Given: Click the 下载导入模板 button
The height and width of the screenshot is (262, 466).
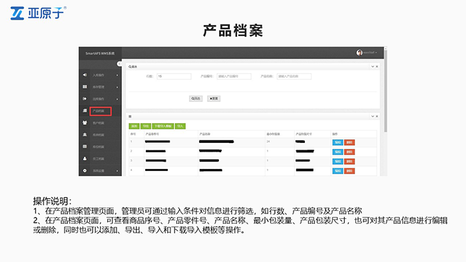Looking at the screenshot, I should tap(163, 126).
